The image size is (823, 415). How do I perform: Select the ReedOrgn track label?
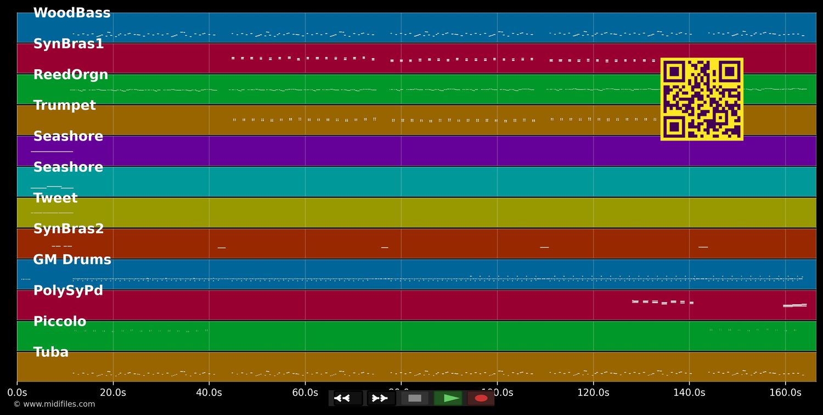tap(71, 75)
